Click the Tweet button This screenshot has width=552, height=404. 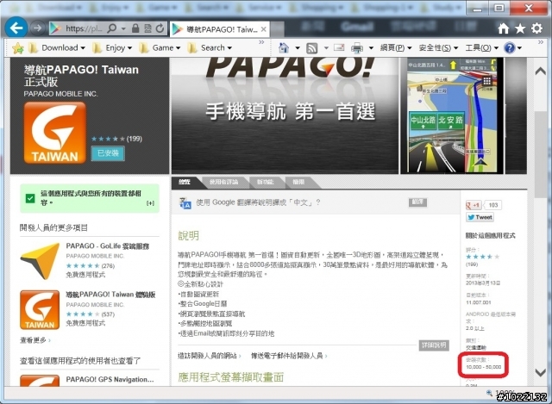click(x=480, y=217)
